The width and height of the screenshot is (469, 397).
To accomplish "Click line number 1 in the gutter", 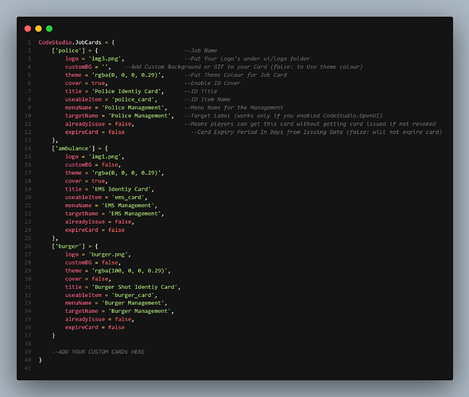I will coord(29,42).
